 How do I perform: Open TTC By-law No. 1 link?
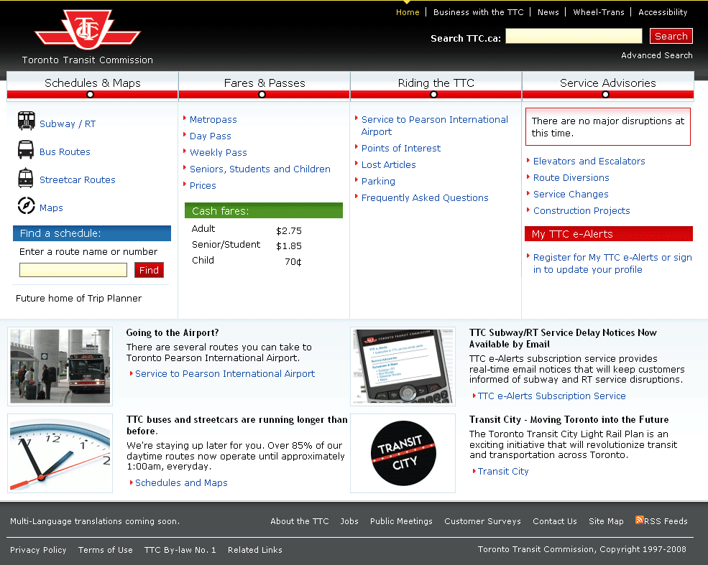(180, 550)
